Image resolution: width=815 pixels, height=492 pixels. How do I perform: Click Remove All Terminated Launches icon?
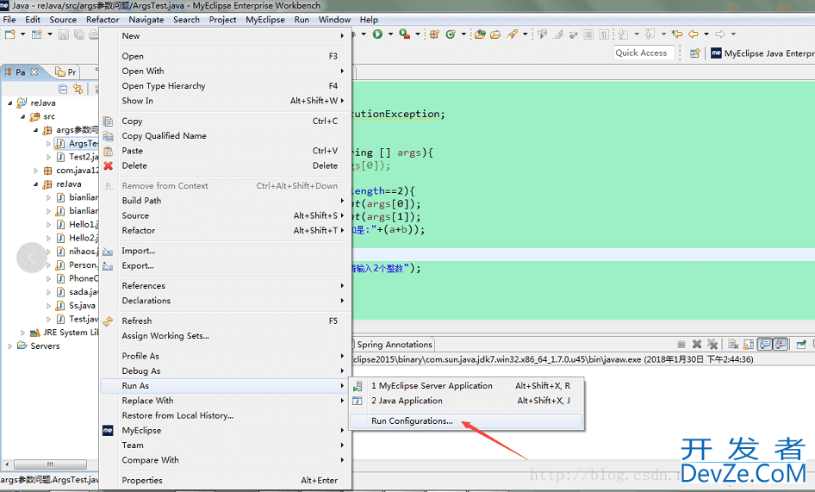coord(712,345)
